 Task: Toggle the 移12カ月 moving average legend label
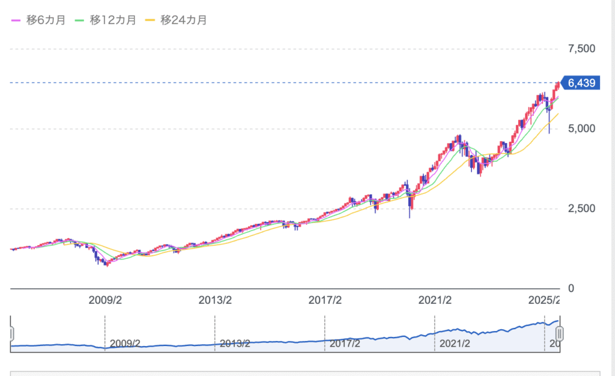tap(112, 20)
